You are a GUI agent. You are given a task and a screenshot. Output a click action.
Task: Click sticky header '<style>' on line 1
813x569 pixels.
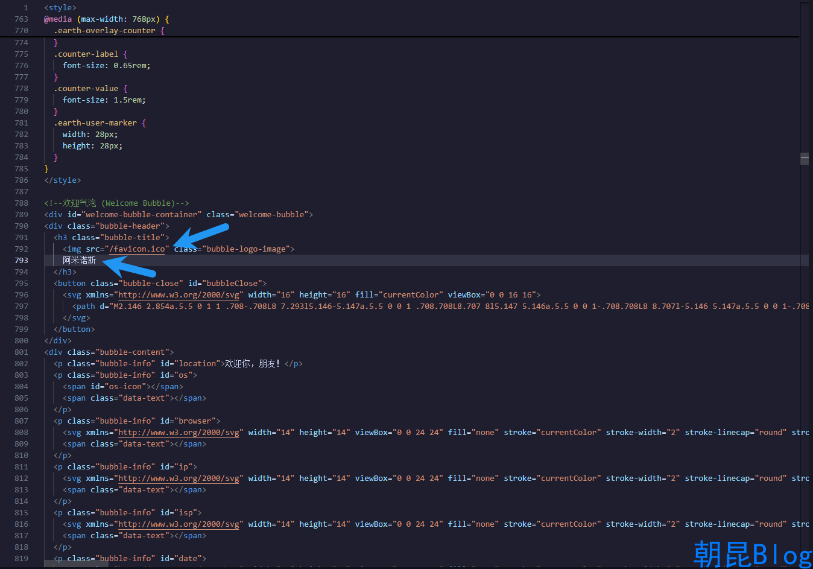coord(60,7)
